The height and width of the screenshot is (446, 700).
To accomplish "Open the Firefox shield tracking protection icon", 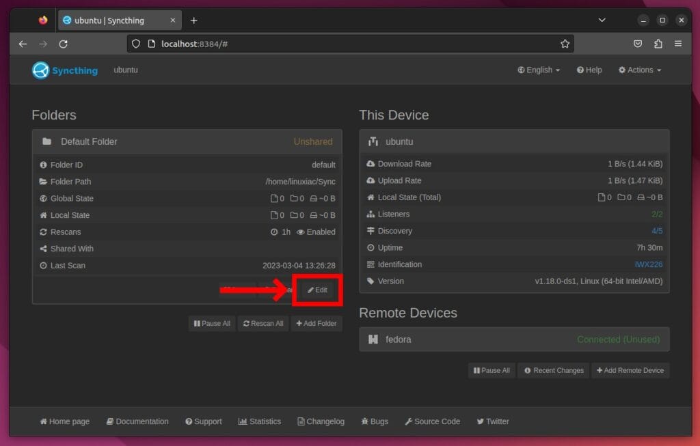I will pos(136,44).
